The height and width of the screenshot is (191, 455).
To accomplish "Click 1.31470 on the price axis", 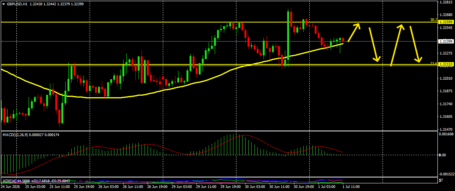I will click(446, 129).
